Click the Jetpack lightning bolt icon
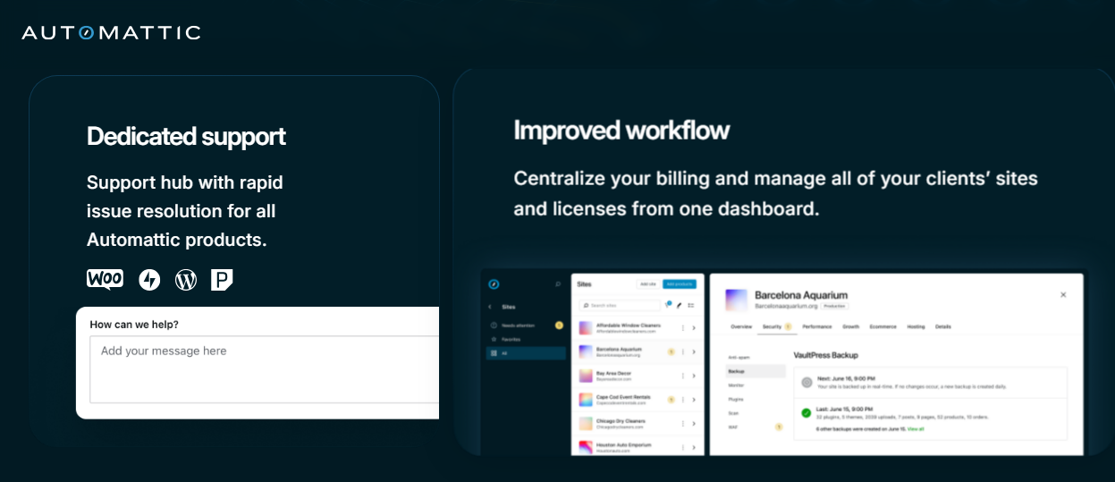 (x=149, y=280)
